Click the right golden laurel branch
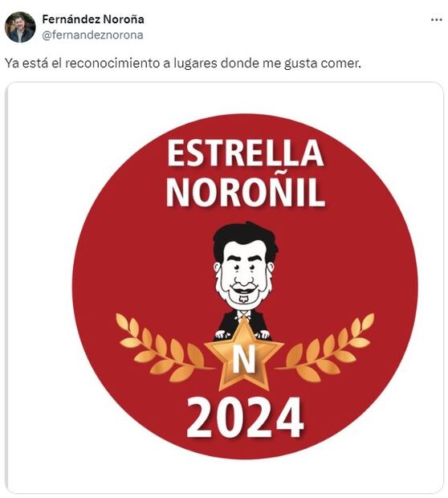The image size is (448, 498). [326, 348]
